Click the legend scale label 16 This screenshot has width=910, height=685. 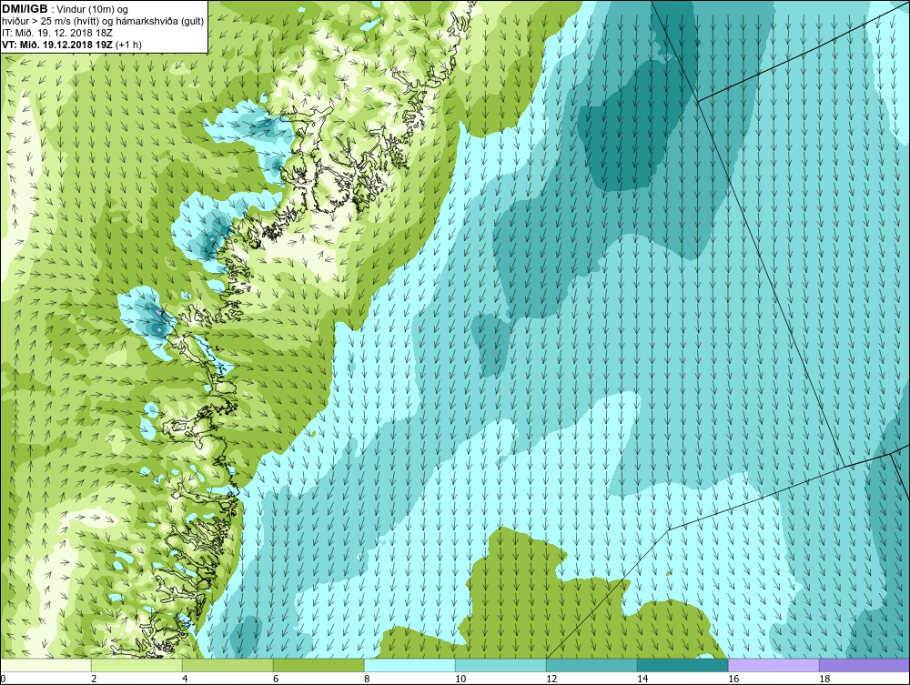click(x=733, y=679)
